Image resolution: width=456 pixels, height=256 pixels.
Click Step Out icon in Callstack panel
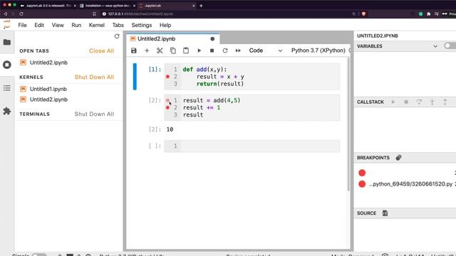click(x=445, y=102)
